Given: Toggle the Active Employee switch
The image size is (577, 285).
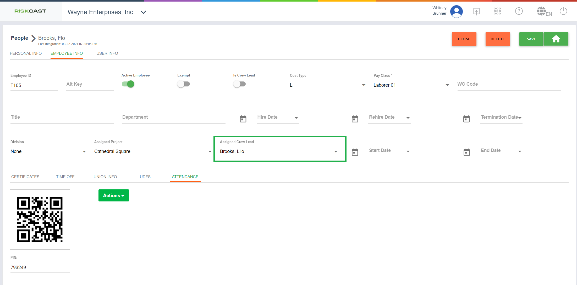Looking at the screenshot, I should tap(128, 84).
